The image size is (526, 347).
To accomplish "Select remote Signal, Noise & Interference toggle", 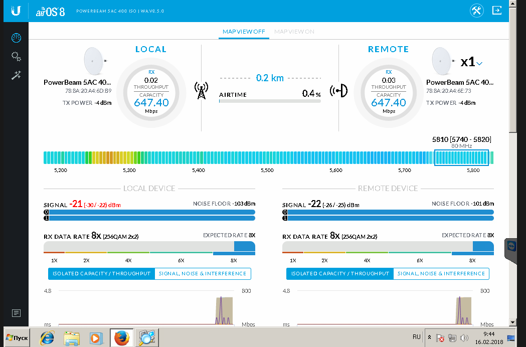I will [x=441, y=273].
